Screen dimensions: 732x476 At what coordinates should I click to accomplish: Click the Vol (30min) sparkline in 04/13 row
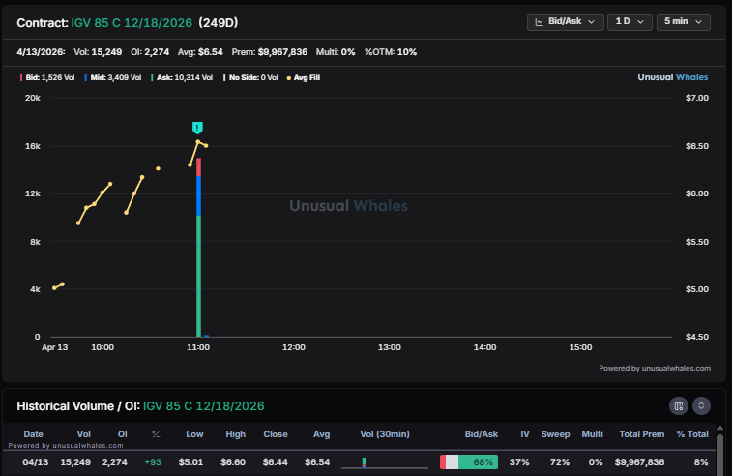385,462
